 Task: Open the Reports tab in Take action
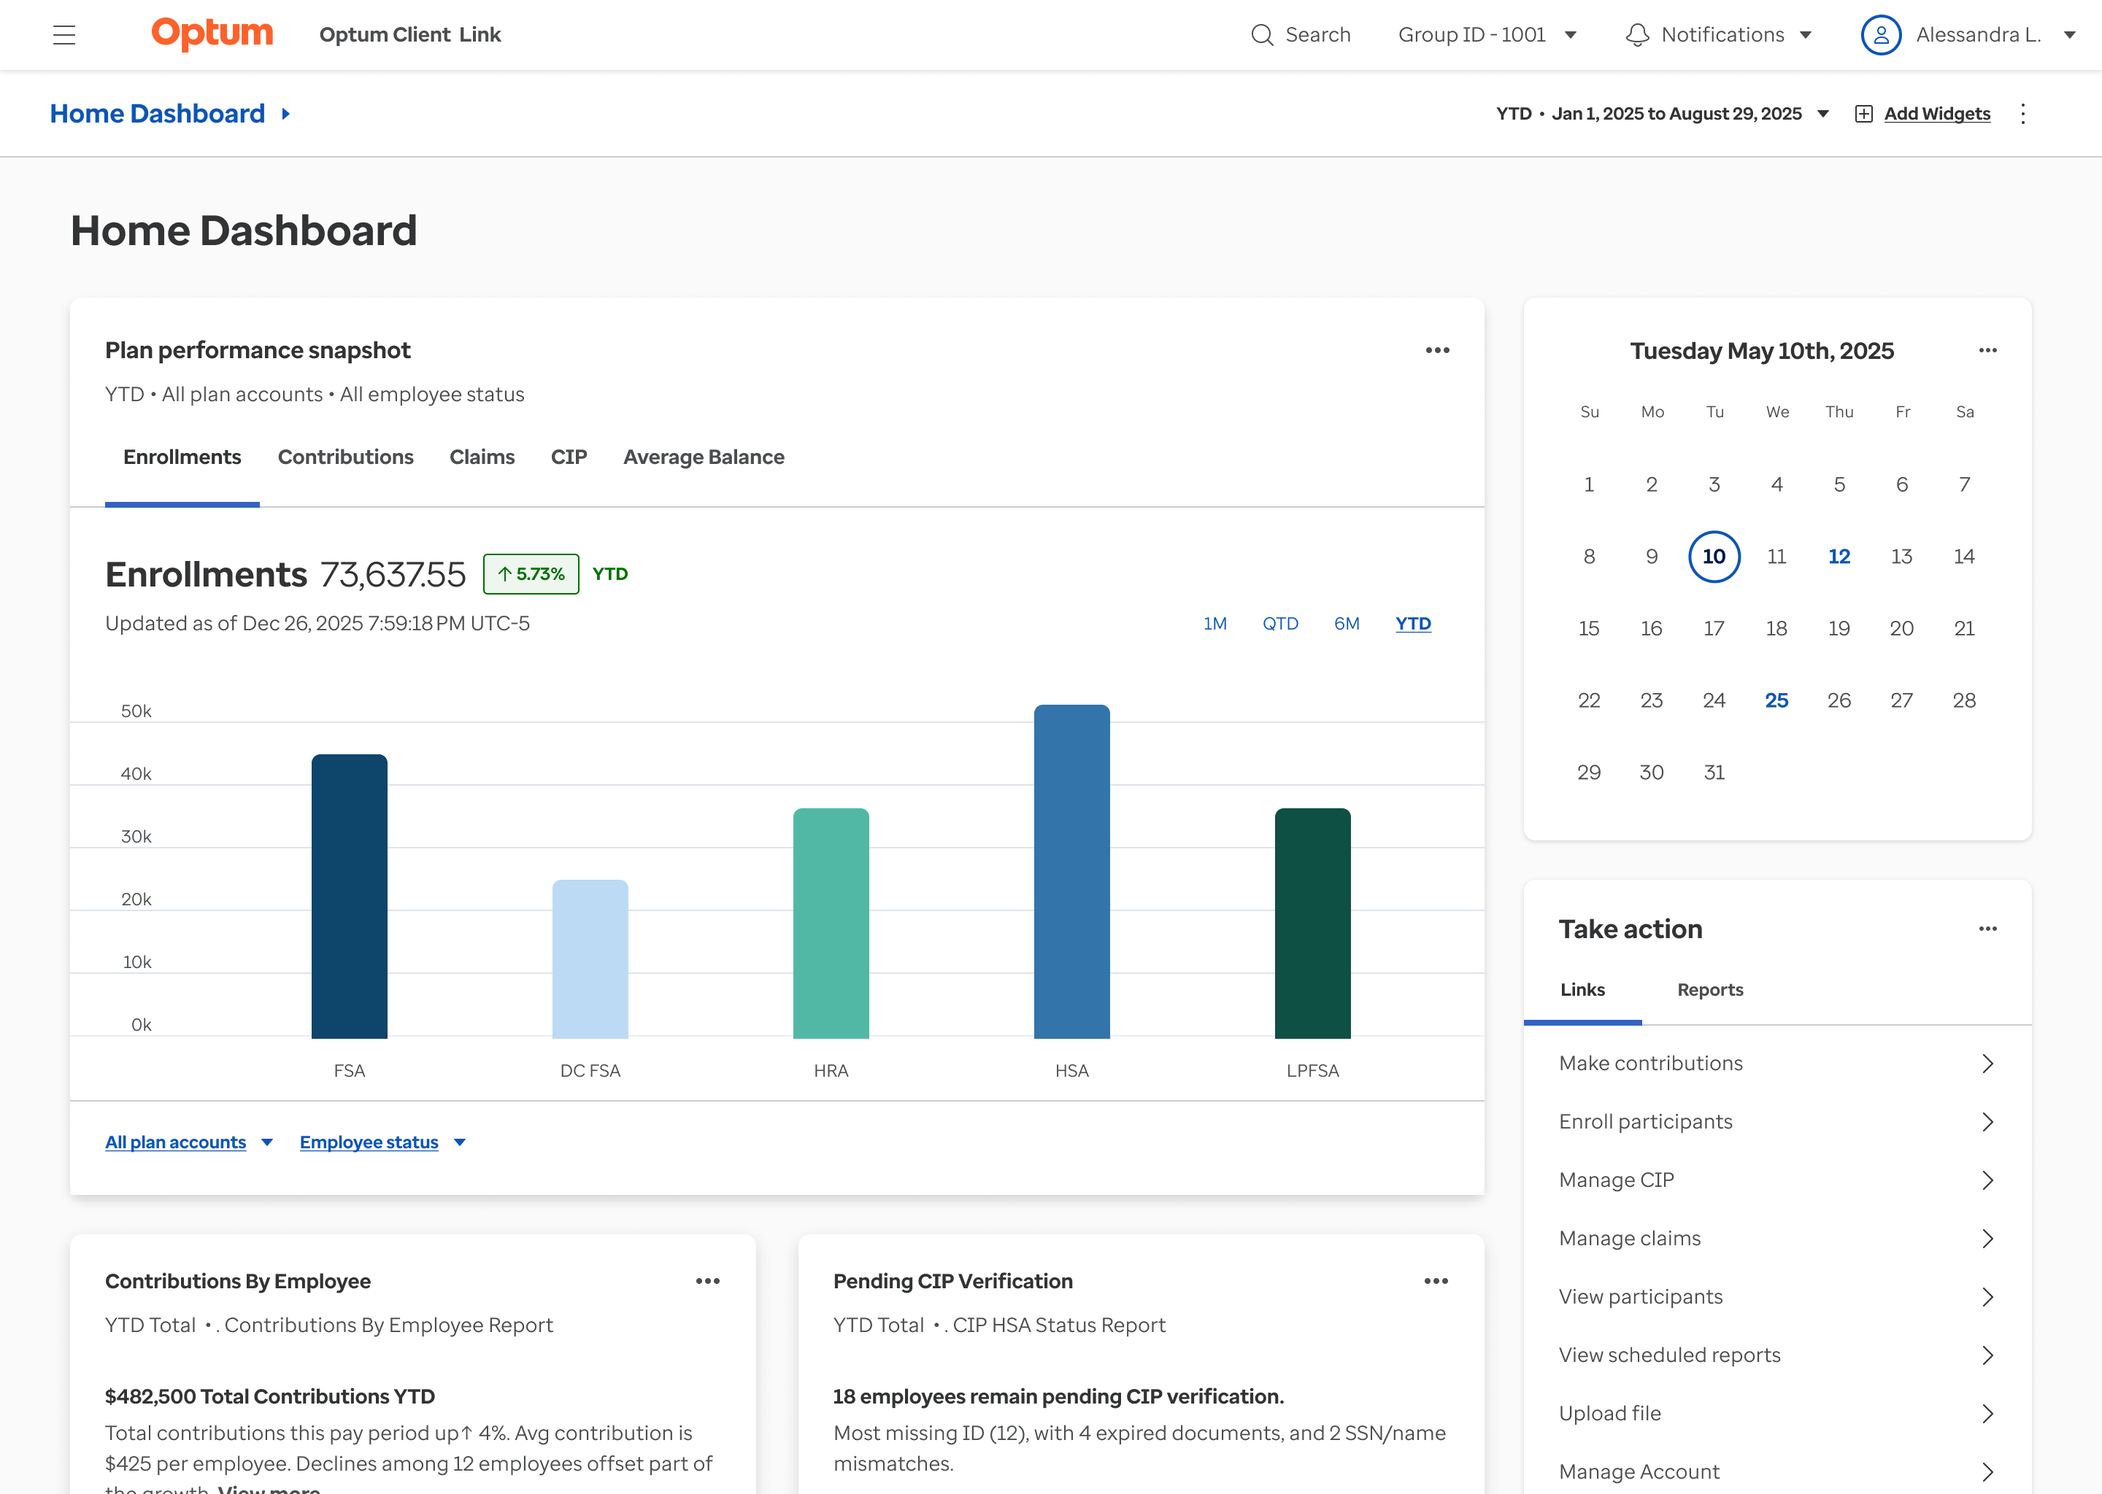1709,990
